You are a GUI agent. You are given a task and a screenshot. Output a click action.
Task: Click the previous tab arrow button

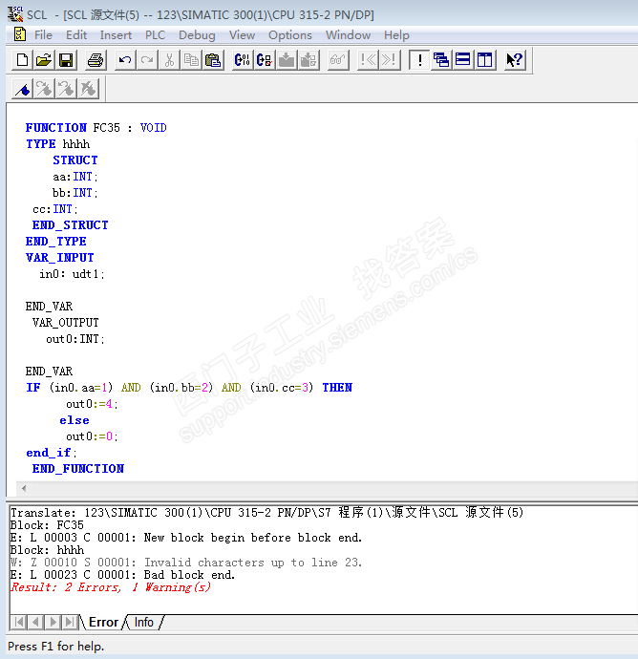point(35,622)
